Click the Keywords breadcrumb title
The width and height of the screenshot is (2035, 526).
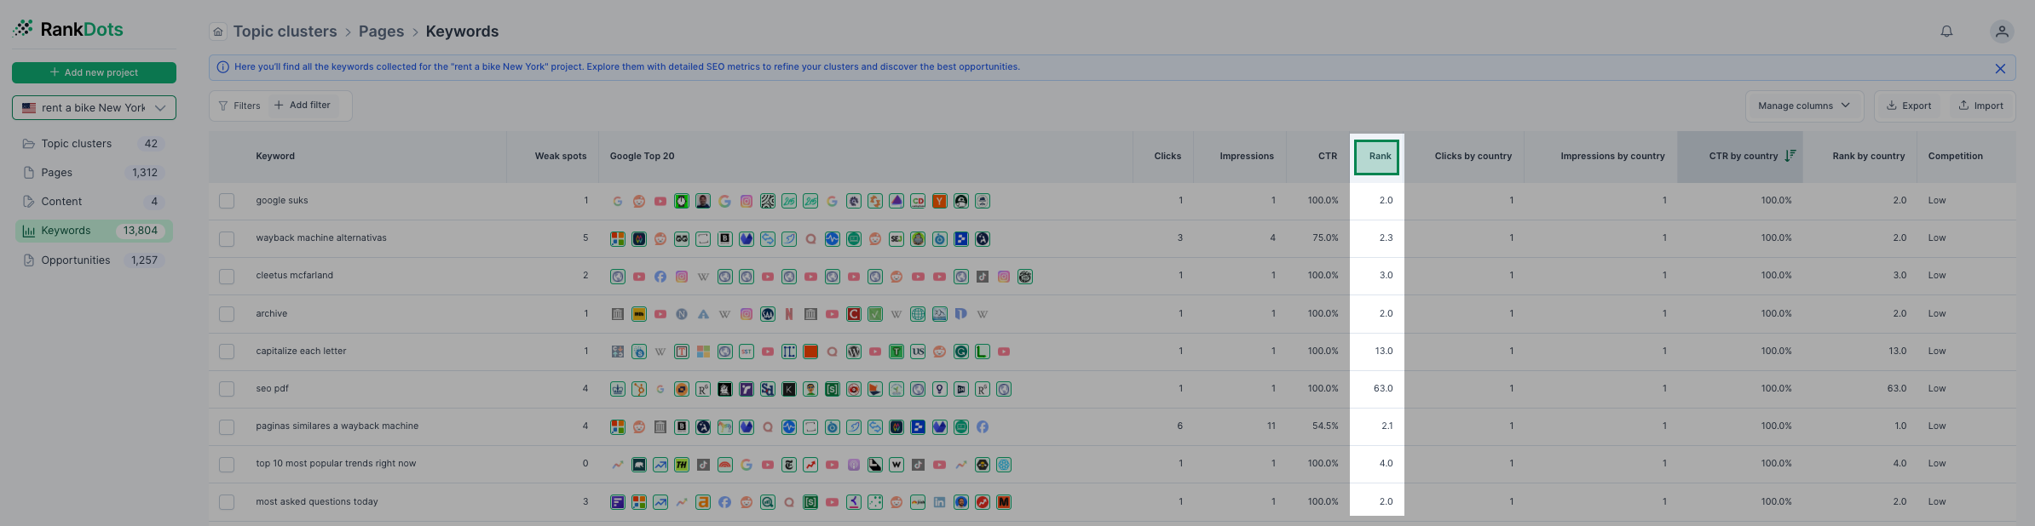(x=462, y=31)
